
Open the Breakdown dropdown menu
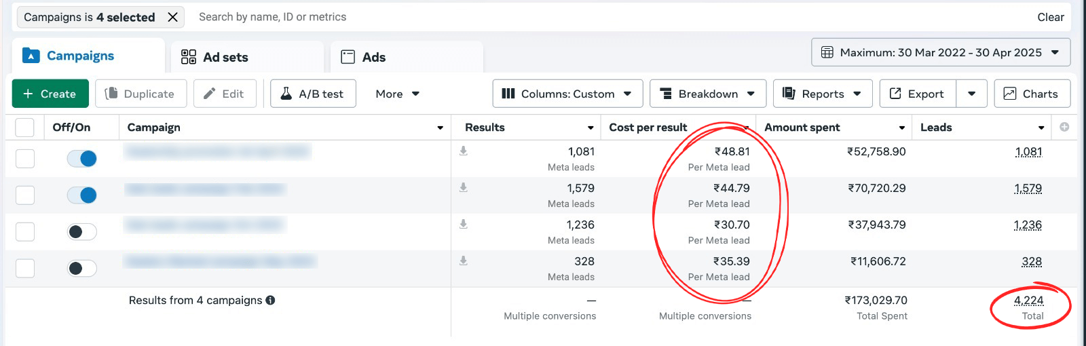point(707,94)
